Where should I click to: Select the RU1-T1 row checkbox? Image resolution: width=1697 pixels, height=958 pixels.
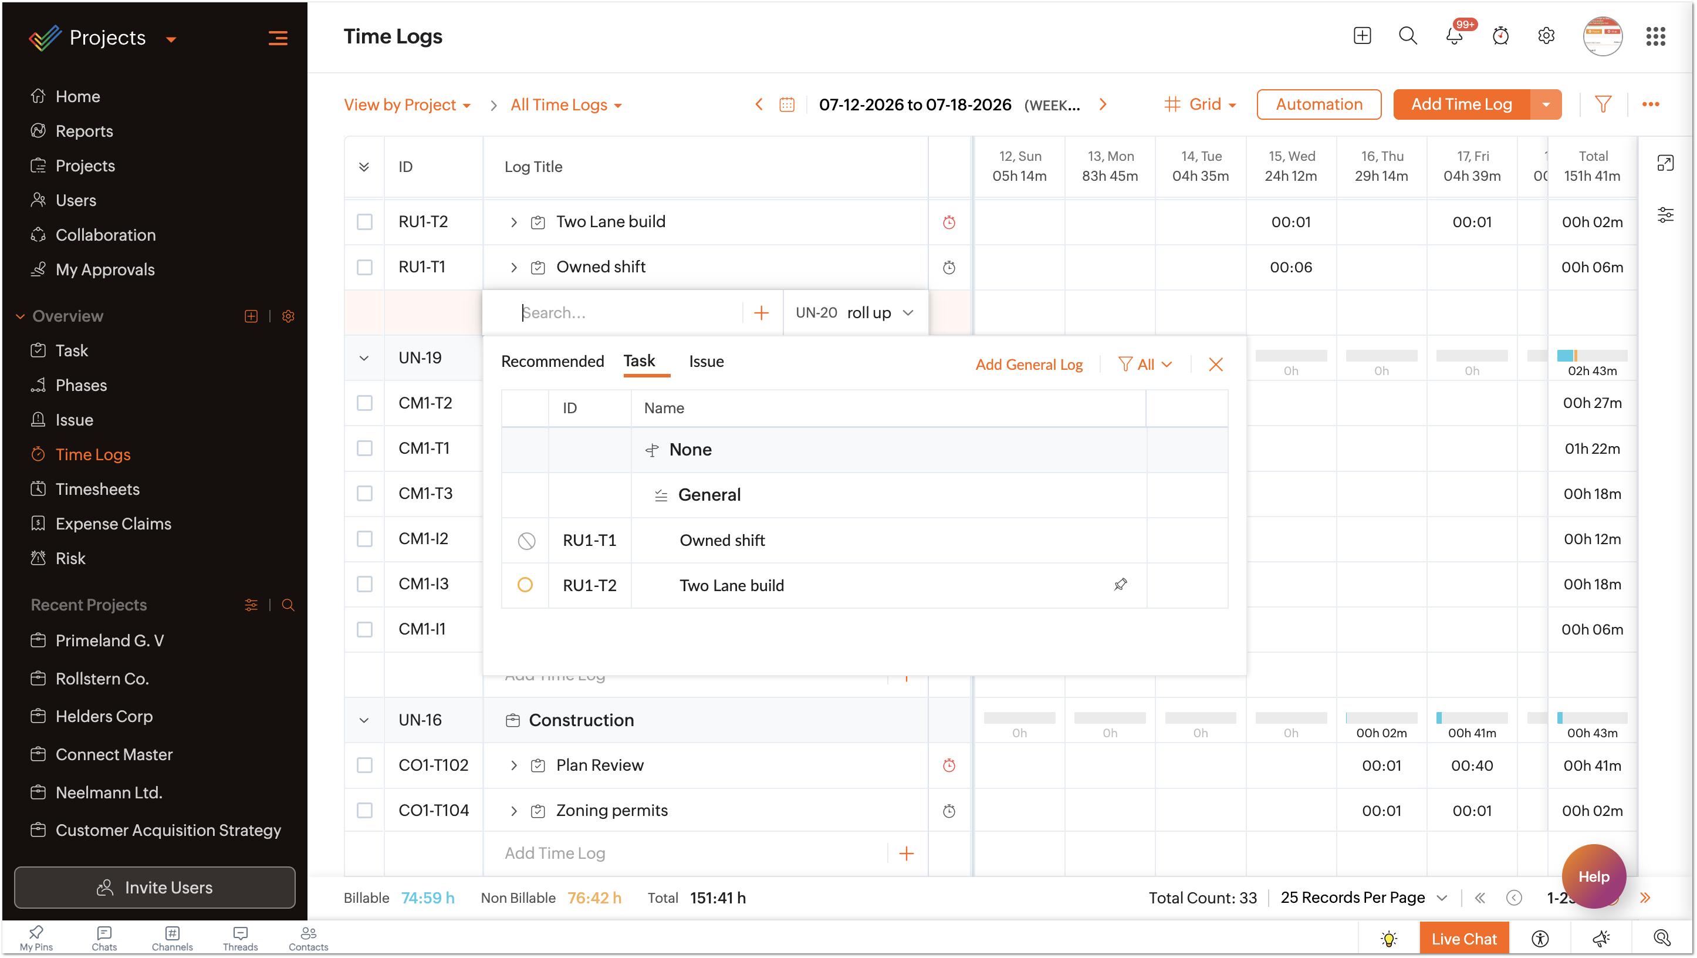point(364,268)
